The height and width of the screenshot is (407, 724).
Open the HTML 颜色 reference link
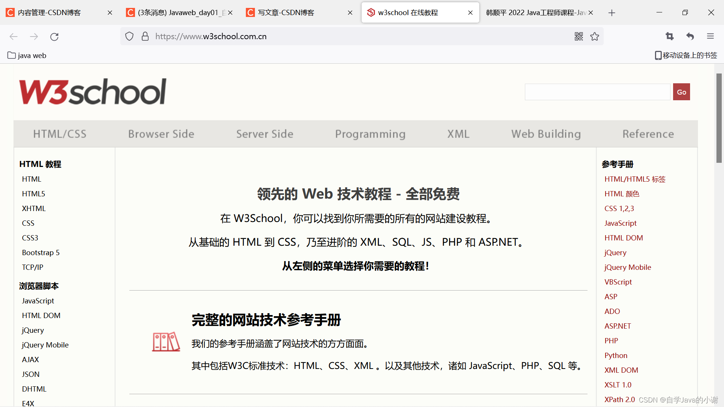622,194
